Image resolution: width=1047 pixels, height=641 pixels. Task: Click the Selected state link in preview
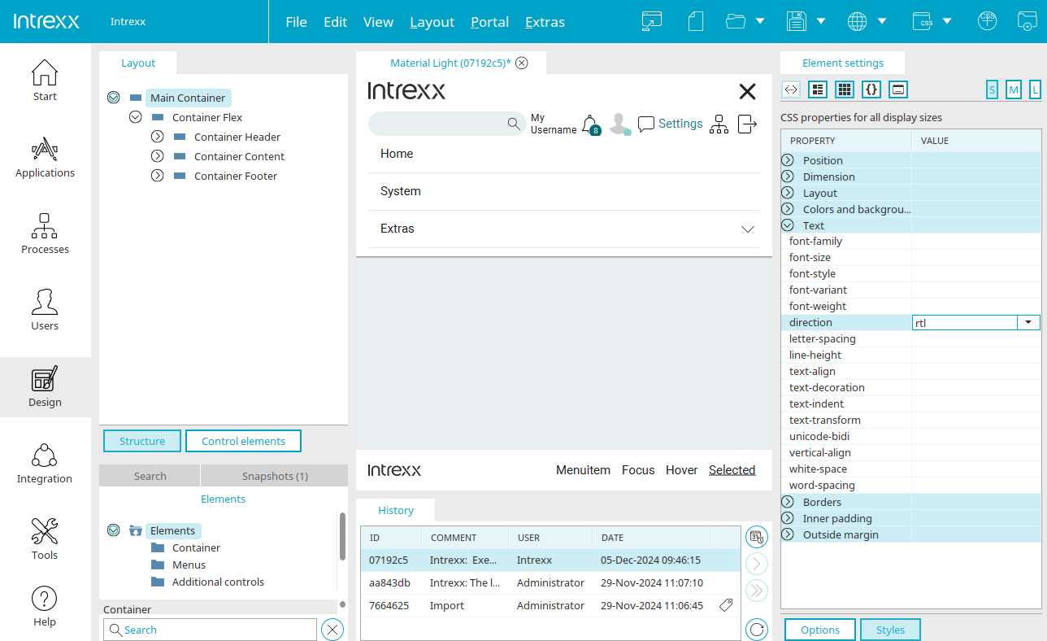pos(732,470)
